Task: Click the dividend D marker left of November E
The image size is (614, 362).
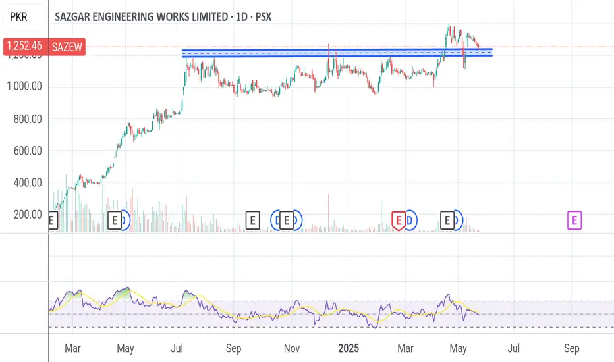Action: click(x=275, y=220)
